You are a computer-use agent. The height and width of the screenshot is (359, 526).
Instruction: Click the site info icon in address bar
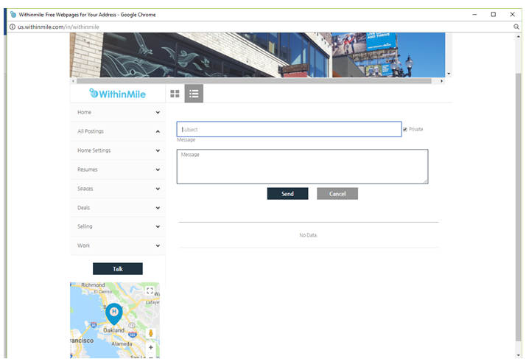(x=12, y=27)
